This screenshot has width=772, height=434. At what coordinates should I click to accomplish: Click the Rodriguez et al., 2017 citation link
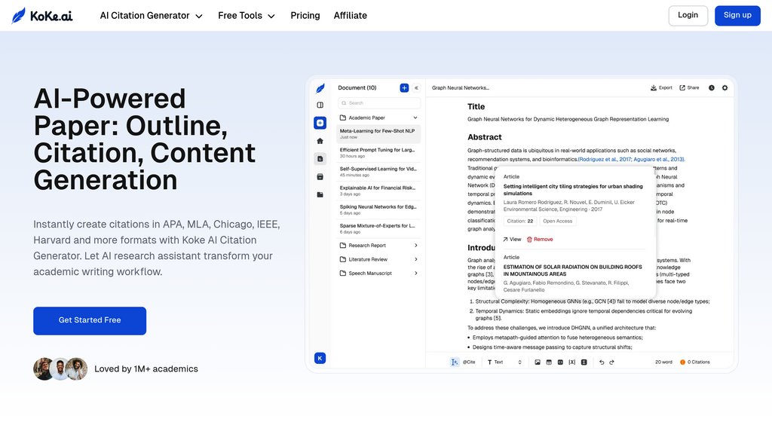coord(605,160)
